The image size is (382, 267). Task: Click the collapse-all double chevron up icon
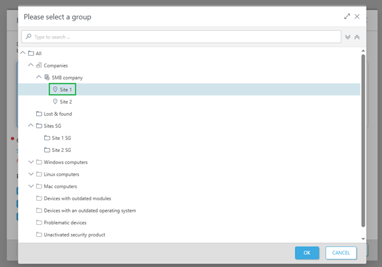357,37
